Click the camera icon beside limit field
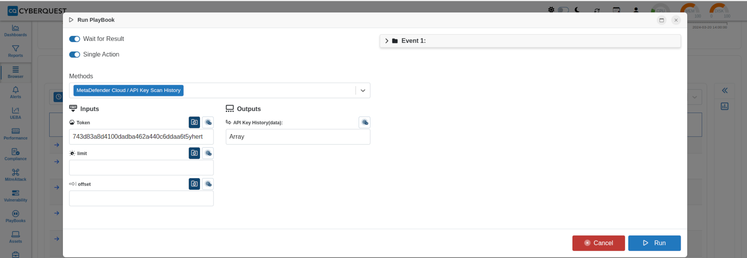The height and width of the screenshot is (258, 747). tap(194, 153)
